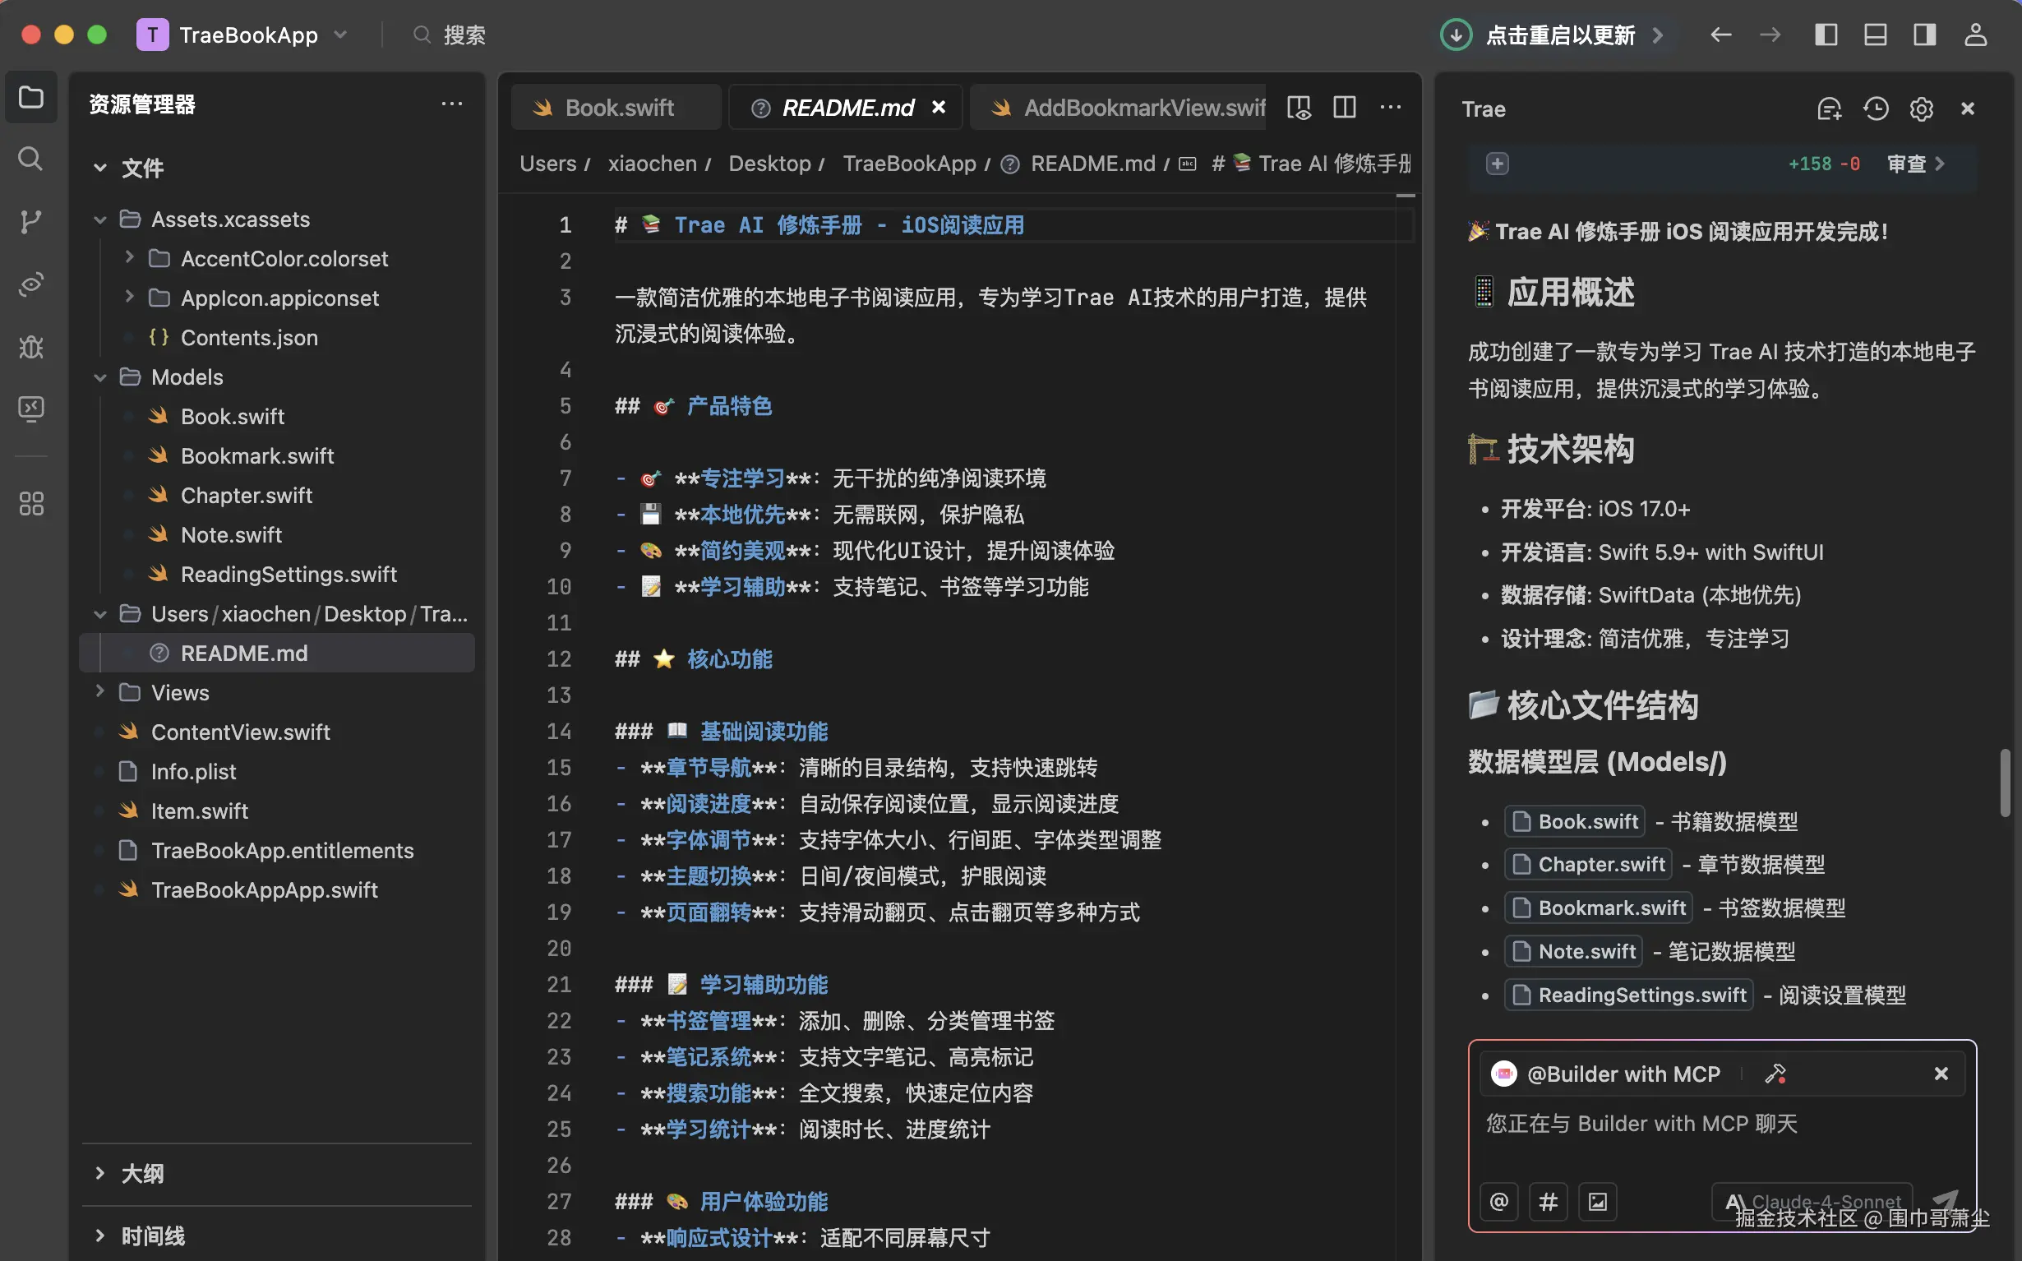Click the @ mention button in chat input

(1499, 1202)
